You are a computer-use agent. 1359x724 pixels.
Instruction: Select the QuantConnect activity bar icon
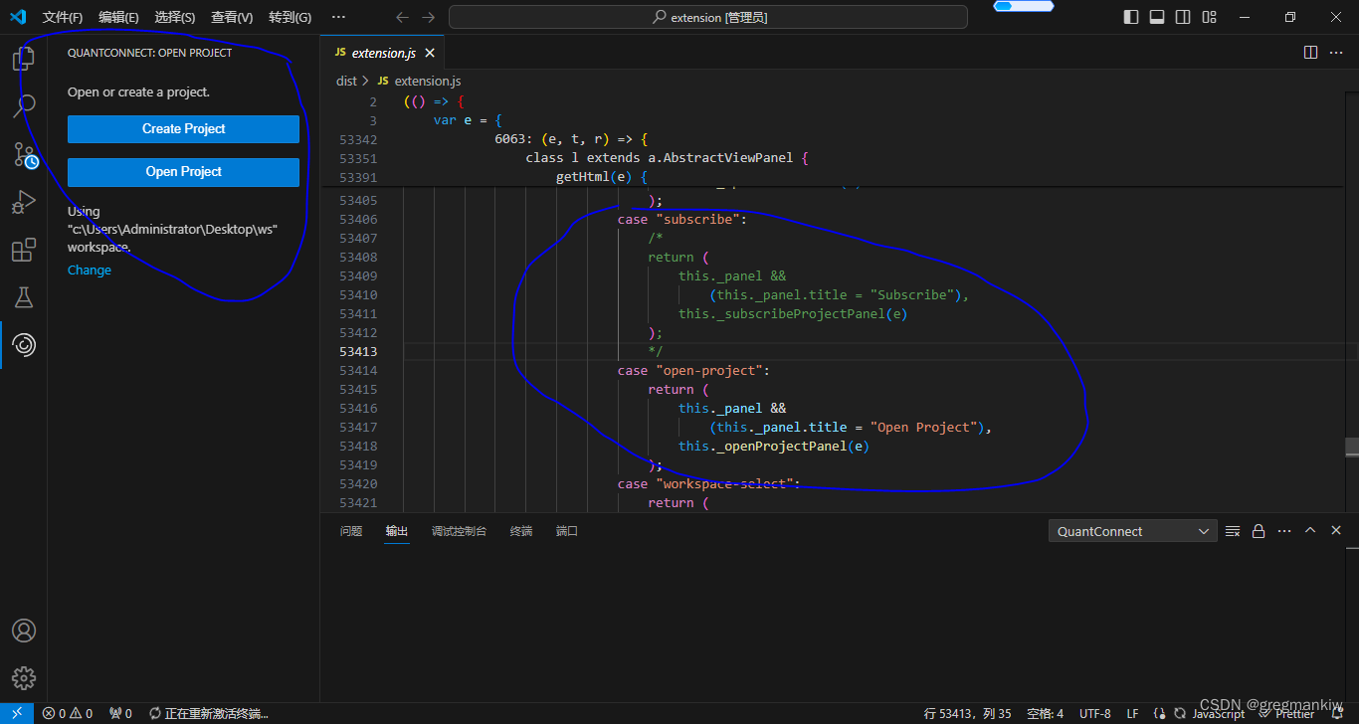pyautogui.click(x=24, y=345)
